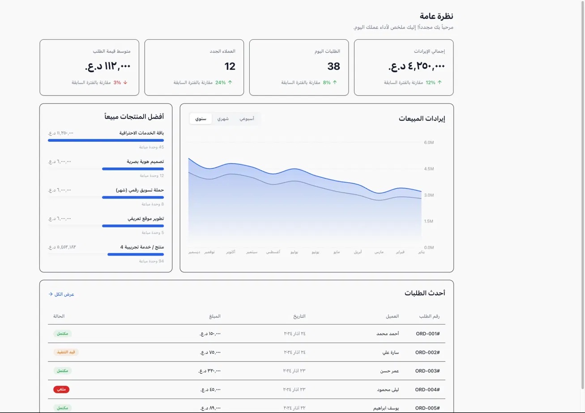Image resolution: width=585 pixels, height=413 pixels.
Task: Click the date cell in ORD-003 row
Action: [x=295, y=371]
